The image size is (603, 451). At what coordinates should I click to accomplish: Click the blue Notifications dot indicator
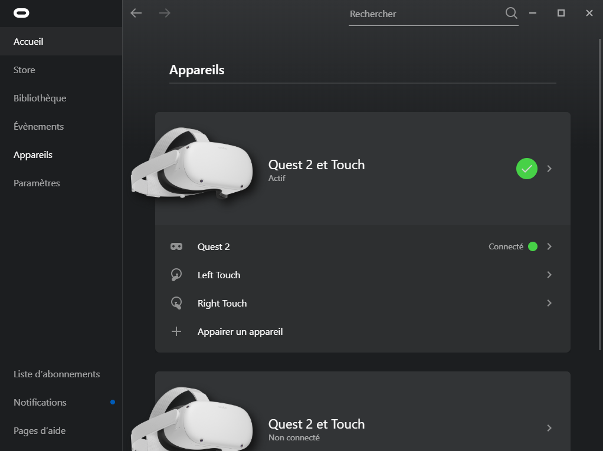click(113, 402)
